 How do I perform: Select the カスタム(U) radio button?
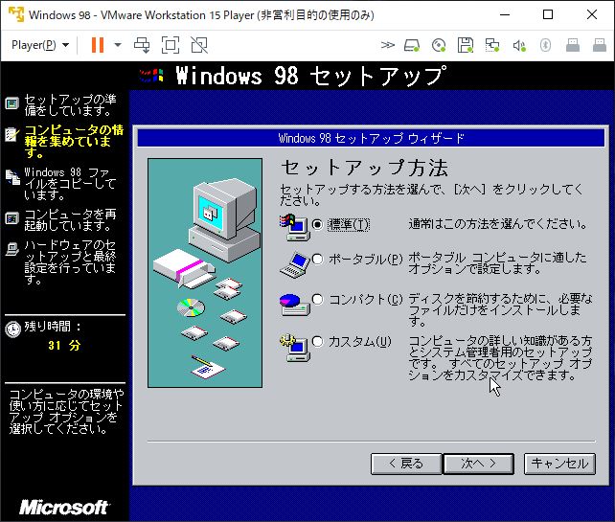pyautogui.click(x=318, y=341)
